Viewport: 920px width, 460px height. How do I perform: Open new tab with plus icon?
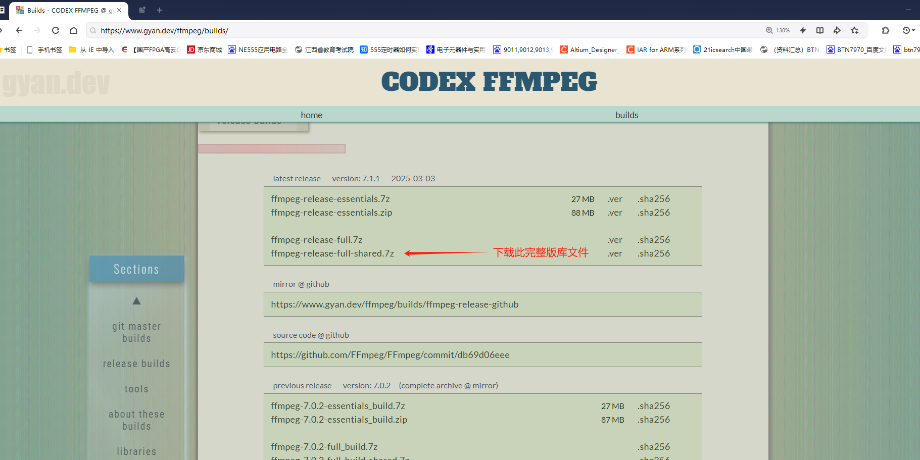(x=160, y=10)
